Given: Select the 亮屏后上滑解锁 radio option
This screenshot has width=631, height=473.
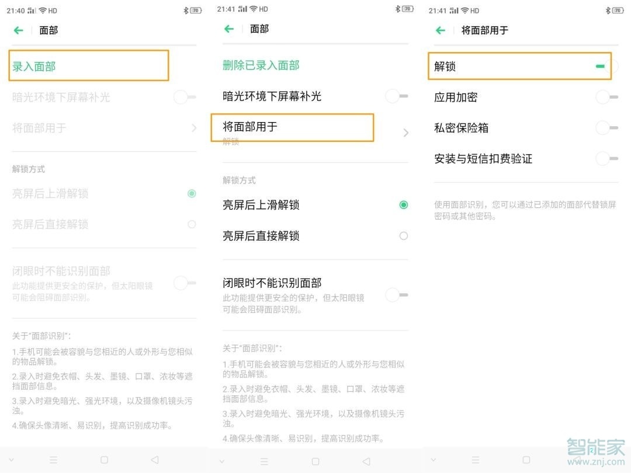Looking at the screenshot, I should [x=403, y=205].
